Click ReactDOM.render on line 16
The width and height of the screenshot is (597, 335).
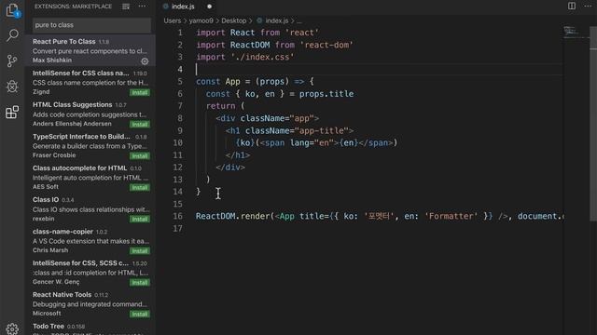232,216
